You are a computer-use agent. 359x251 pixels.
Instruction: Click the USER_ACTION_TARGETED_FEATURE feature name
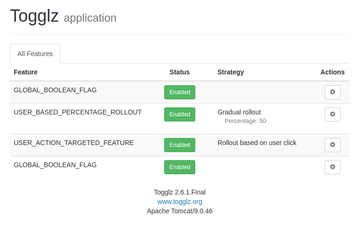tap(74, 143)
